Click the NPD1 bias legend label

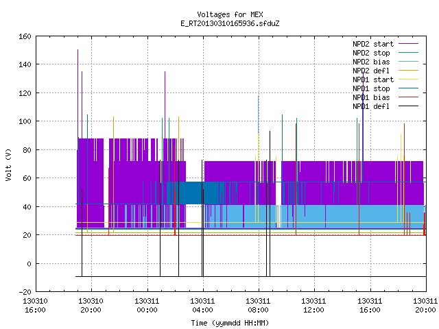point(371,97)
